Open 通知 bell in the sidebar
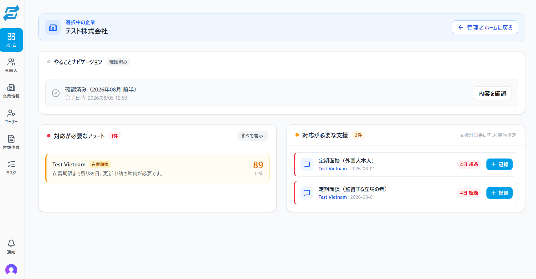This screenshot has height=279, width=536. tap(11, 247)
